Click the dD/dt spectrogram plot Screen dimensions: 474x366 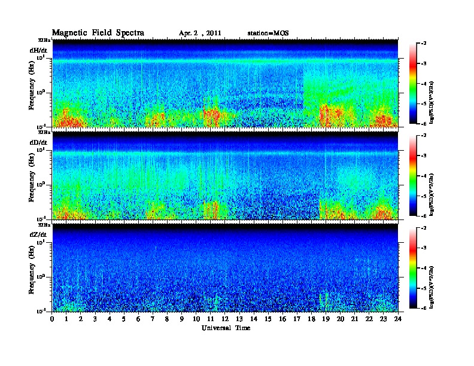225,176
